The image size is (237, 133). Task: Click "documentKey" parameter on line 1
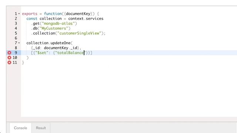pos(78,14)
